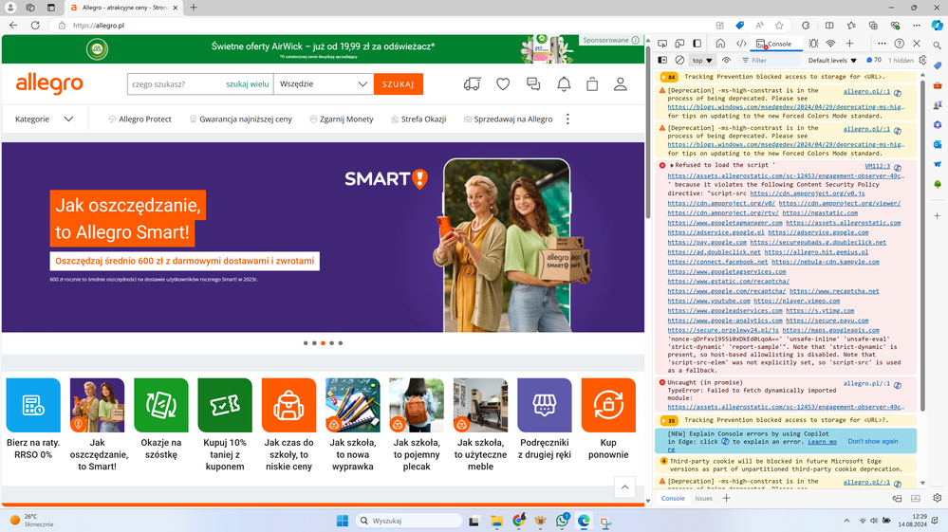Open more navigation options three dots

point(567,119)
